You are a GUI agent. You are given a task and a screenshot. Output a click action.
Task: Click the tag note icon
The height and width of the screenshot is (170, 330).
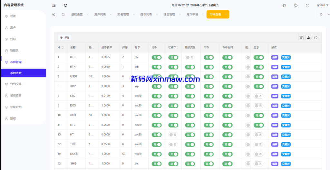[x=296, y=5]
